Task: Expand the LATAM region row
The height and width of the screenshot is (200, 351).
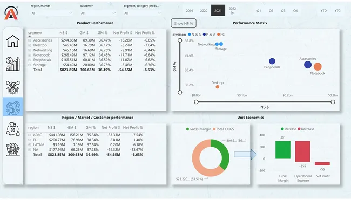Action: tap(30, 145)
